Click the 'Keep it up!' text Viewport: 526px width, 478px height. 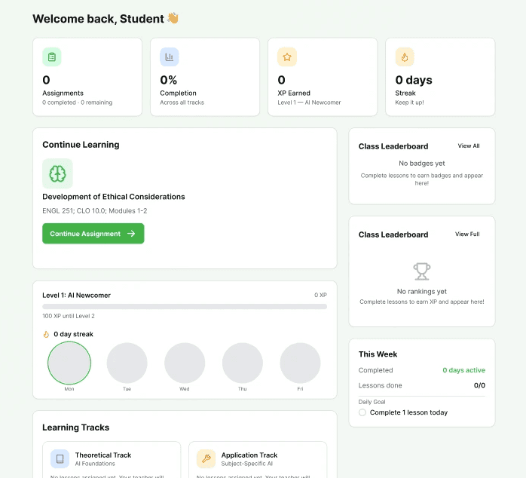pos(409,103)
